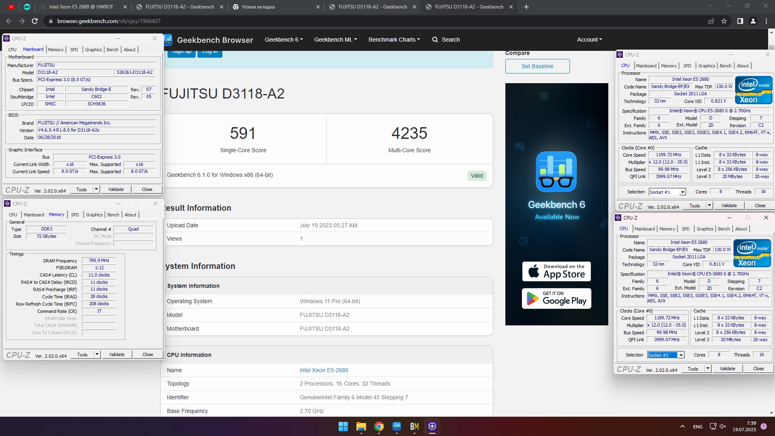Close Socket #2 CPU-Z window via Close button

tap(758, 369)
